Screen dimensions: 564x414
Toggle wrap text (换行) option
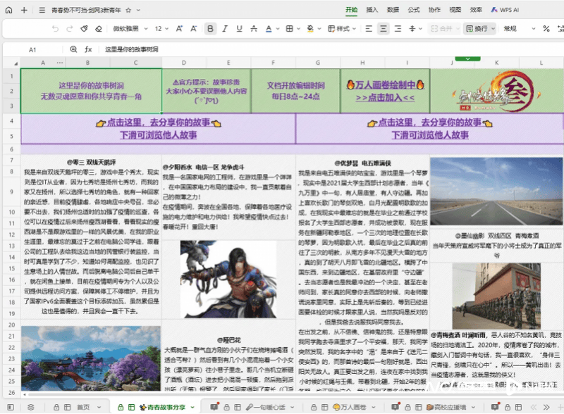click(477, 29)
